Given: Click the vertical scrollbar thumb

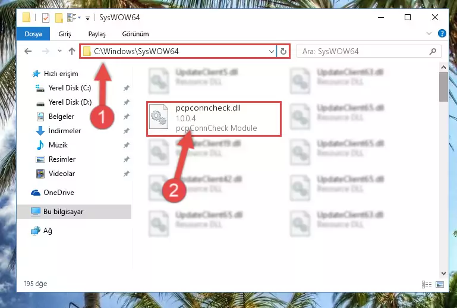Looking at the screenshot, I should (x=443, y=87).
